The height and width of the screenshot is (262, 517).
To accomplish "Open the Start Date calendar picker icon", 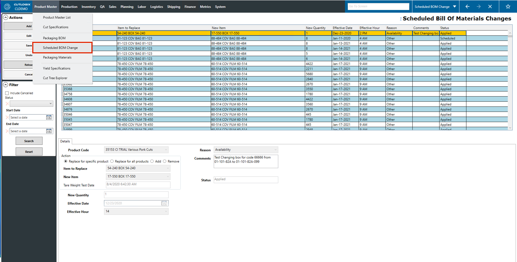I will pyautogui.click(x=49, y=117).
